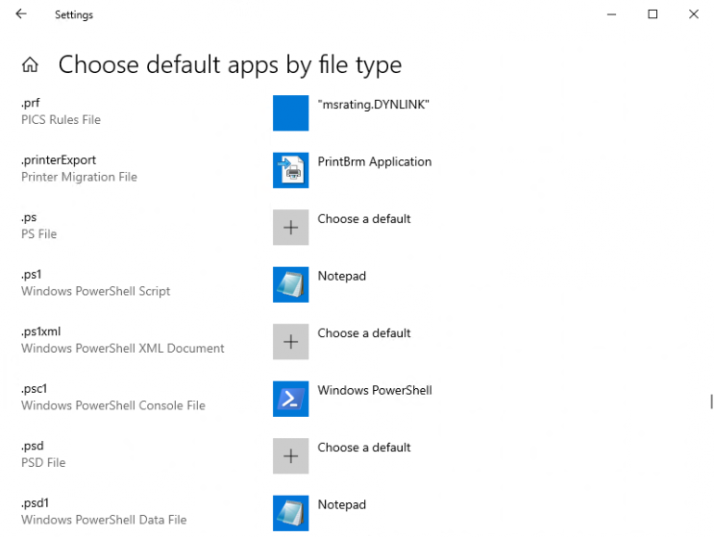Image resolution: width=714 pixels, height=537 pixels.
Task: Click the Notepad icon for .psd1
Action: pyautogui.click(x=290, y=513)
